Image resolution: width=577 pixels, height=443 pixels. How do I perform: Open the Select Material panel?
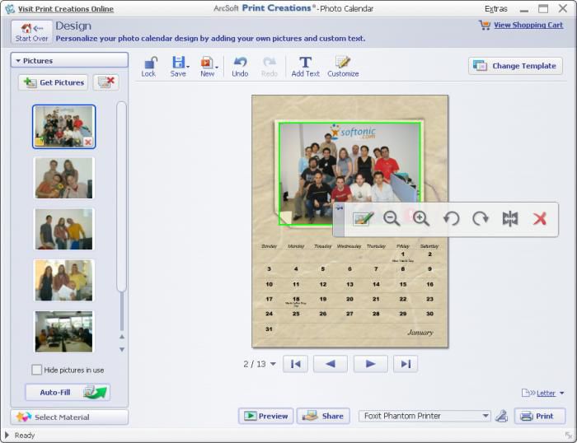[x=69, y=417]
